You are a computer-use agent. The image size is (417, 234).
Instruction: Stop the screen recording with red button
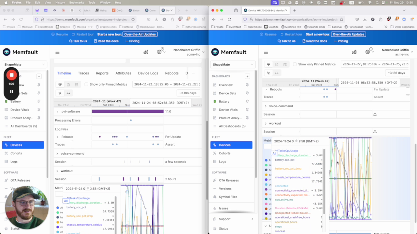(x=11, y=75)
